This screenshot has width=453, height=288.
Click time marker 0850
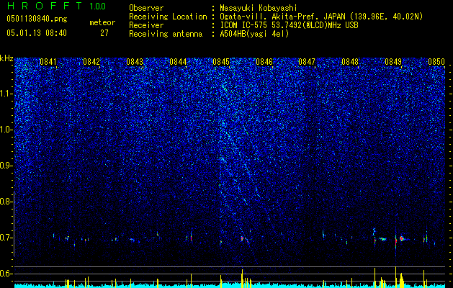tap(436, 62)
